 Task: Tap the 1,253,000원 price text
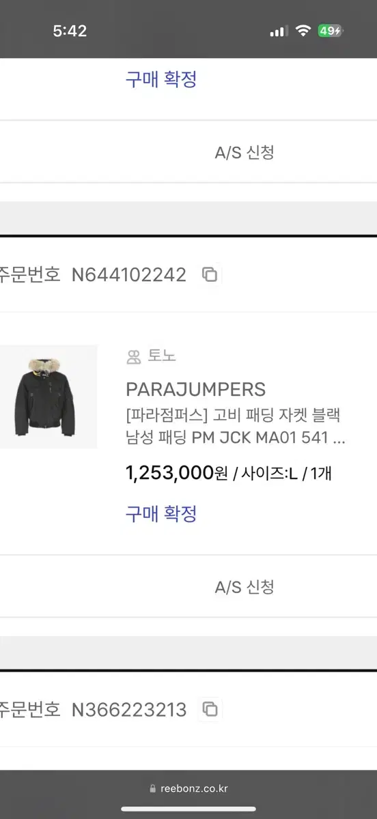177,473
